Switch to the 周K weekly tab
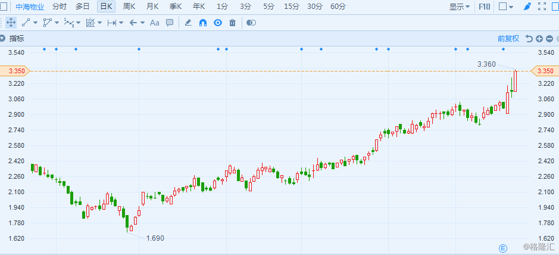This screenshot has width=559, height=255. 129,7
